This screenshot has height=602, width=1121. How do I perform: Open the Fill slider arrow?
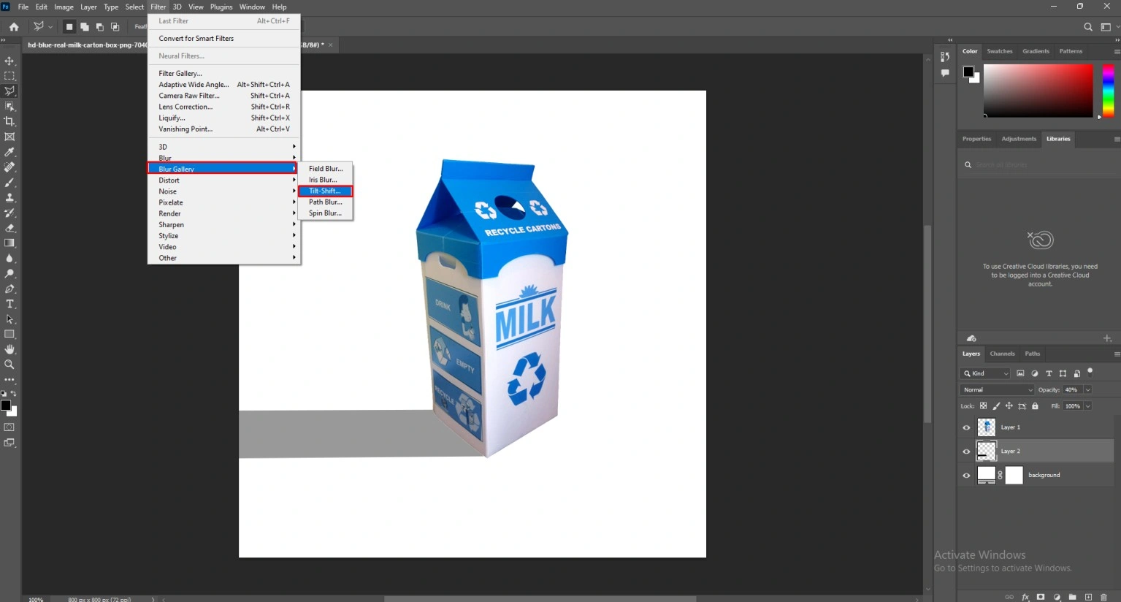click(1087, 406)
